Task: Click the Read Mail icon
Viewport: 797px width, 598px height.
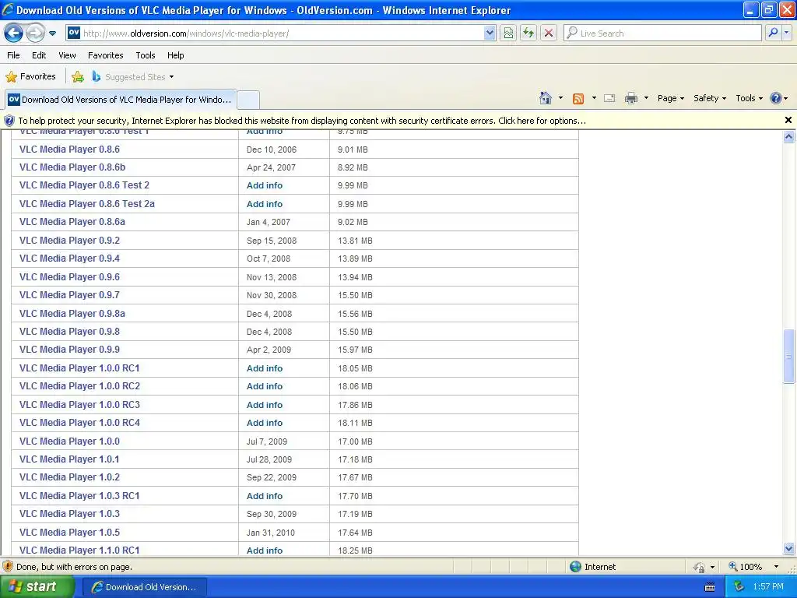Action: [609, 99]
